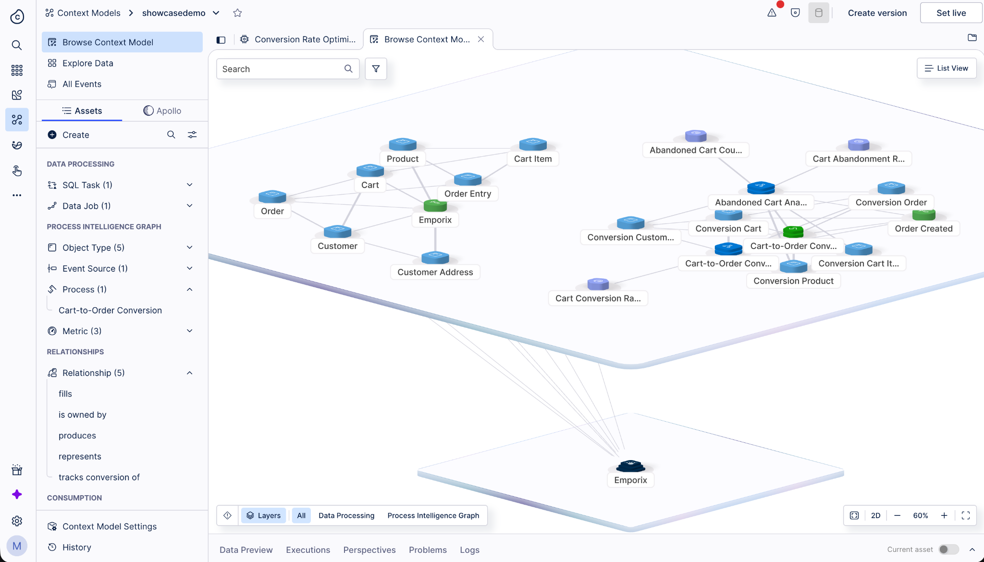Star the showcasedemo context model
Image resolution: width=984 pixels, height=562 pixels.
(237, 13)
